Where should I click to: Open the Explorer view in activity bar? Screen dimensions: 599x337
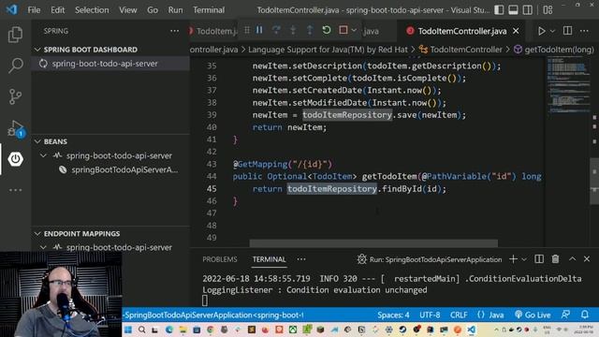[x=15, y=35]
